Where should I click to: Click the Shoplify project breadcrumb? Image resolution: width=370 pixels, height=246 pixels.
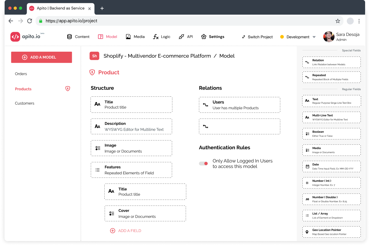pos(157,56)
